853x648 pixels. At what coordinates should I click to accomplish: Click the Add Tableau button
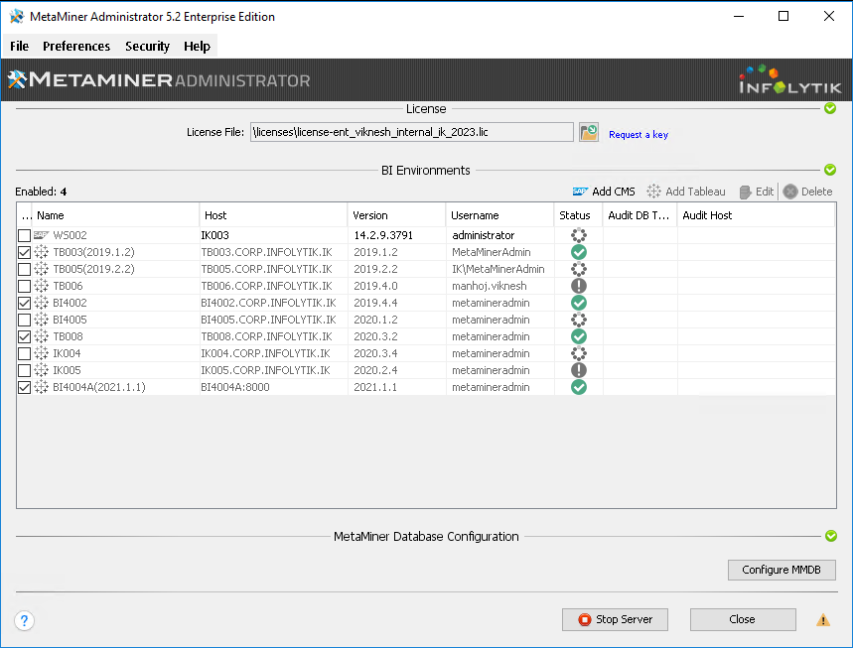tap(686, 192)
